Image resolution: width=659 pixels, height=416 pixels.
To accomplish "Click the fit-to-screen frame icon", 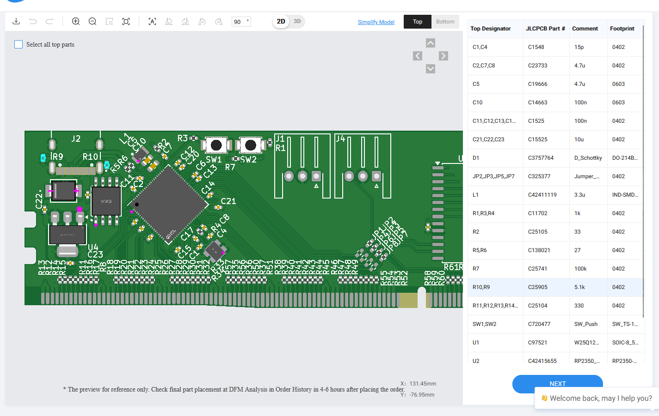I will pyautogui.click(x=126, y=21).
